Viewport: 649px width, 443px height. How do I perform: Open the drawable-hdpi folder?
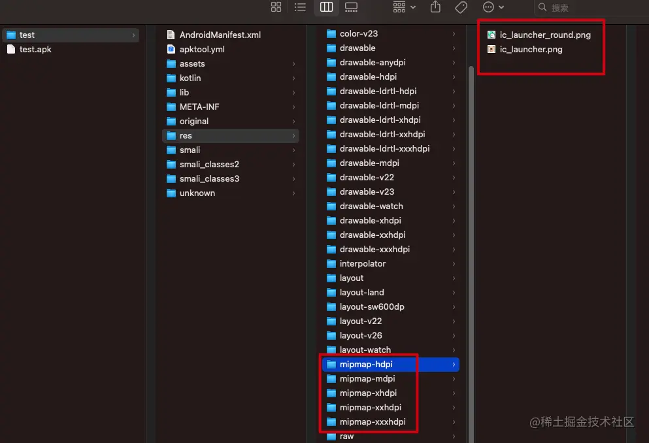pos(391,77)
